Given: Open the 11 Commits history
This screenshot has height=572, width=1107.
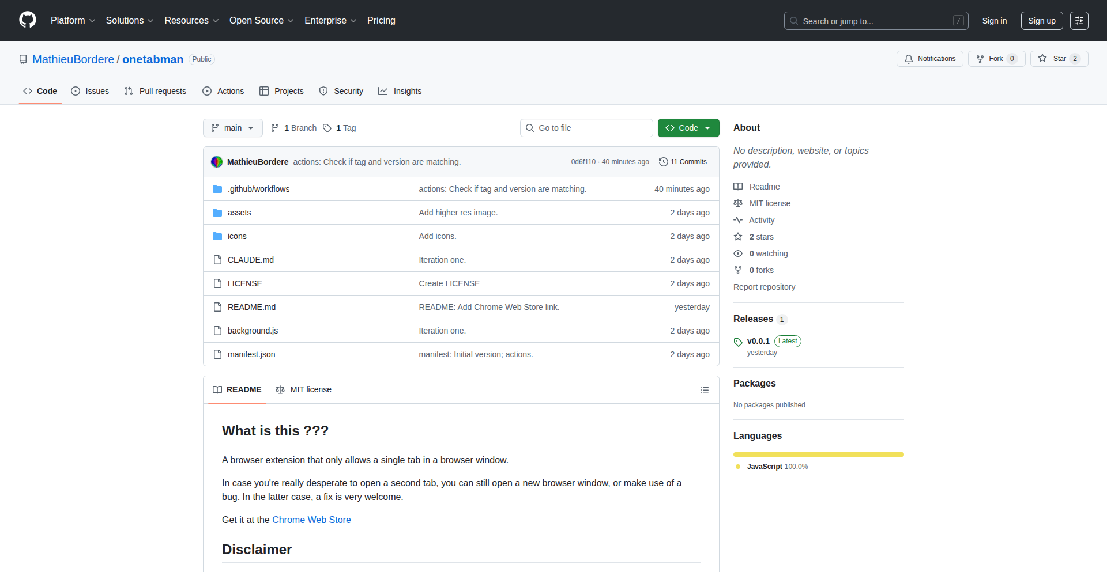Looking at the screenshot, I should (x=683, y=162).
